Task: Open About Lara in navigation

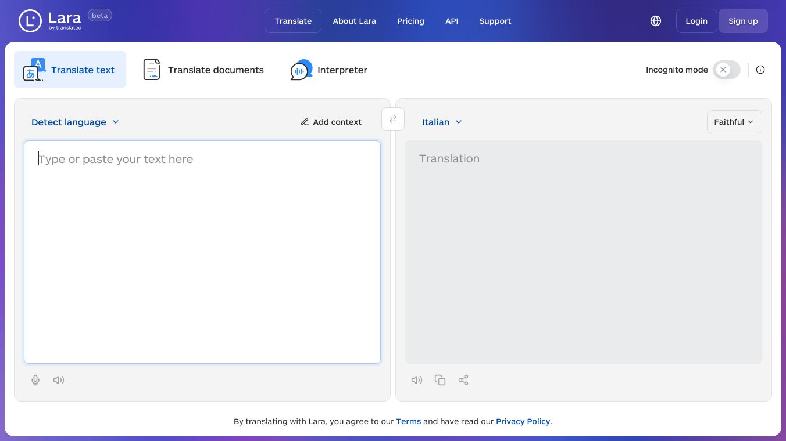Action: coord(355,21)
